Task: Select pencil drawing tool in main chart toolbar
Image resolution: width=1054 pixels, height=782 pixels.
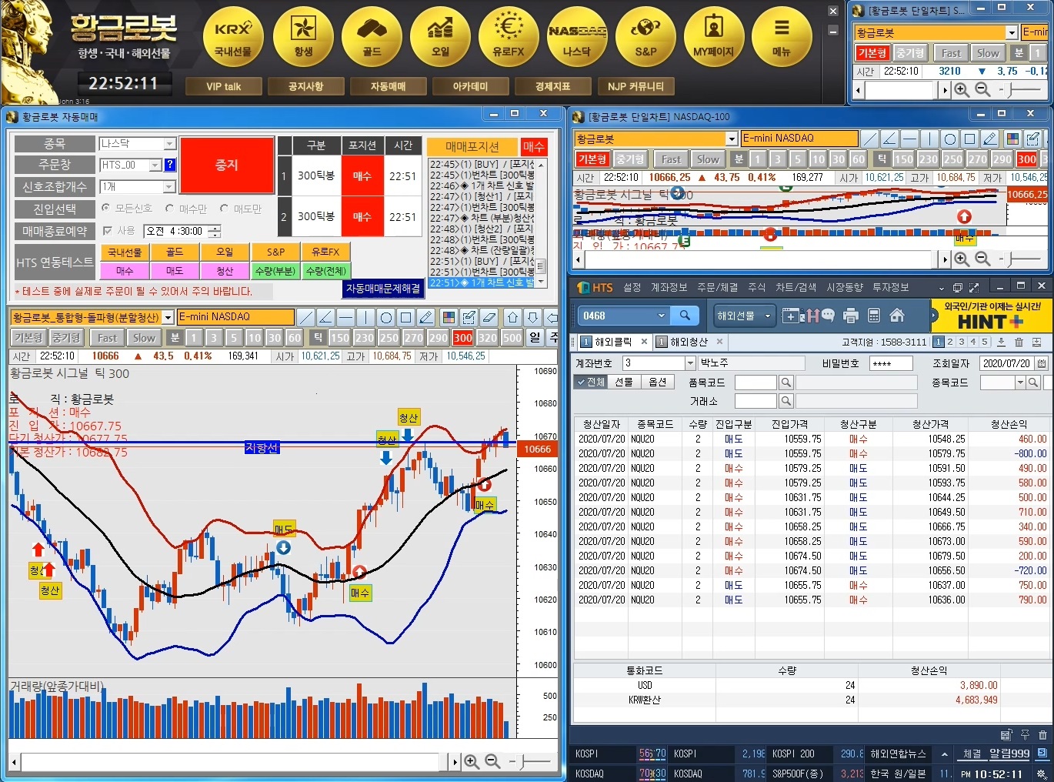Action: 425,317
